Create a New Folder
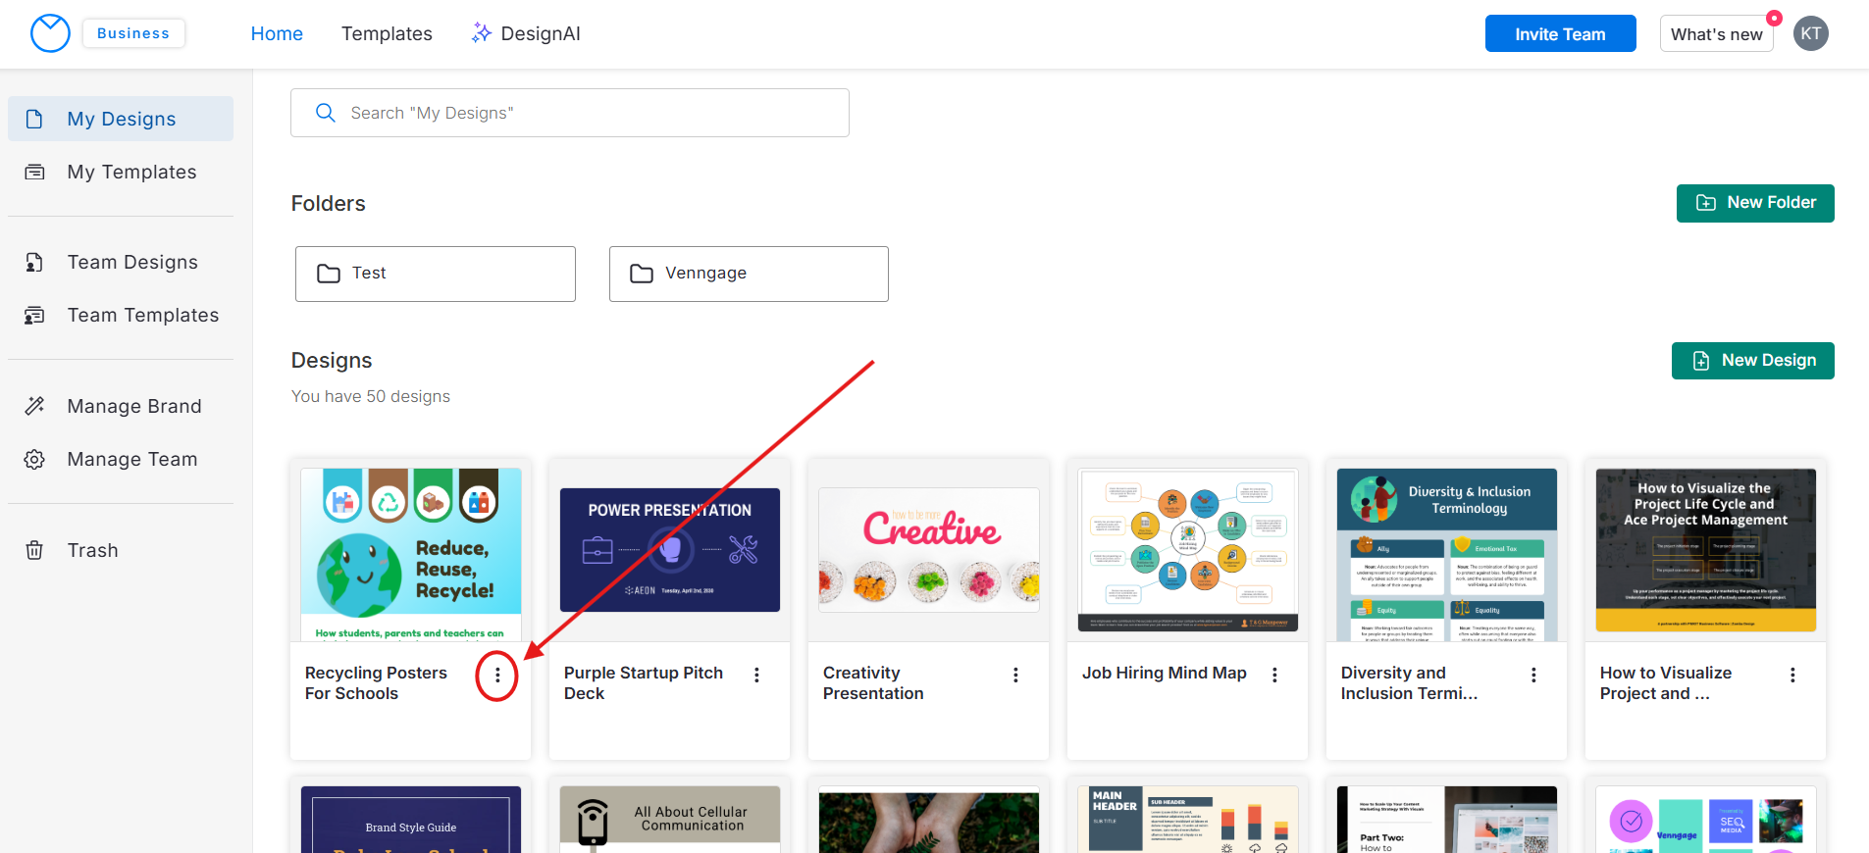The width and height of the screenshot is (1869, 853). (x=1754, y=203)
